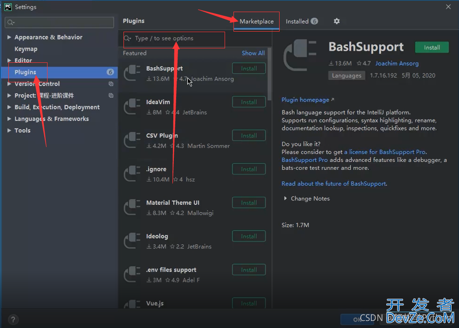Open license for BashSupport Pro link
Viewport: 459px width, 328px height.
click(384, 152)
